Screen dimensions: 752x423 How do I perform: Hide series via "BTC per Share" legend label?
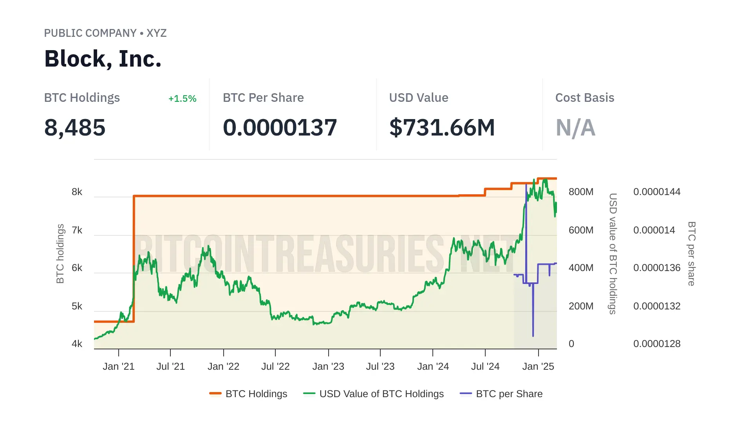(x=509, y=394)
